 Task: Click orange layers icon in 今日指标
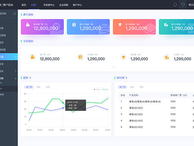pos(123,57)
